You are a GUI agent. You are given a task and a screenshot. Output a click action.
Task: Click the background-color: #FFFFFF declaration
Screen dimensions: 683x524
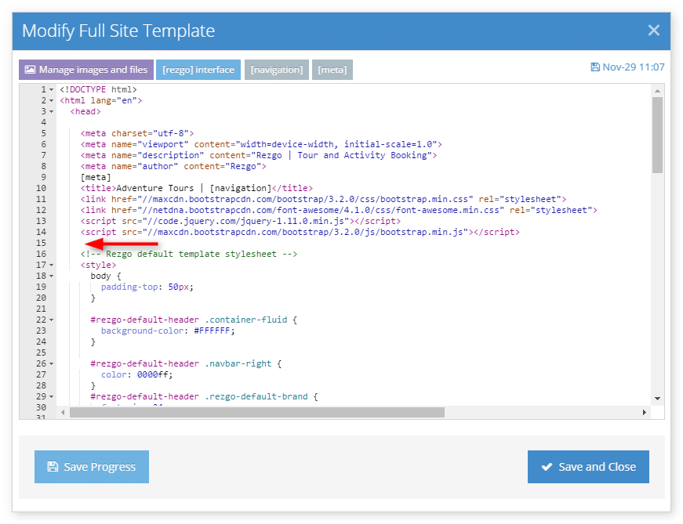168,331
